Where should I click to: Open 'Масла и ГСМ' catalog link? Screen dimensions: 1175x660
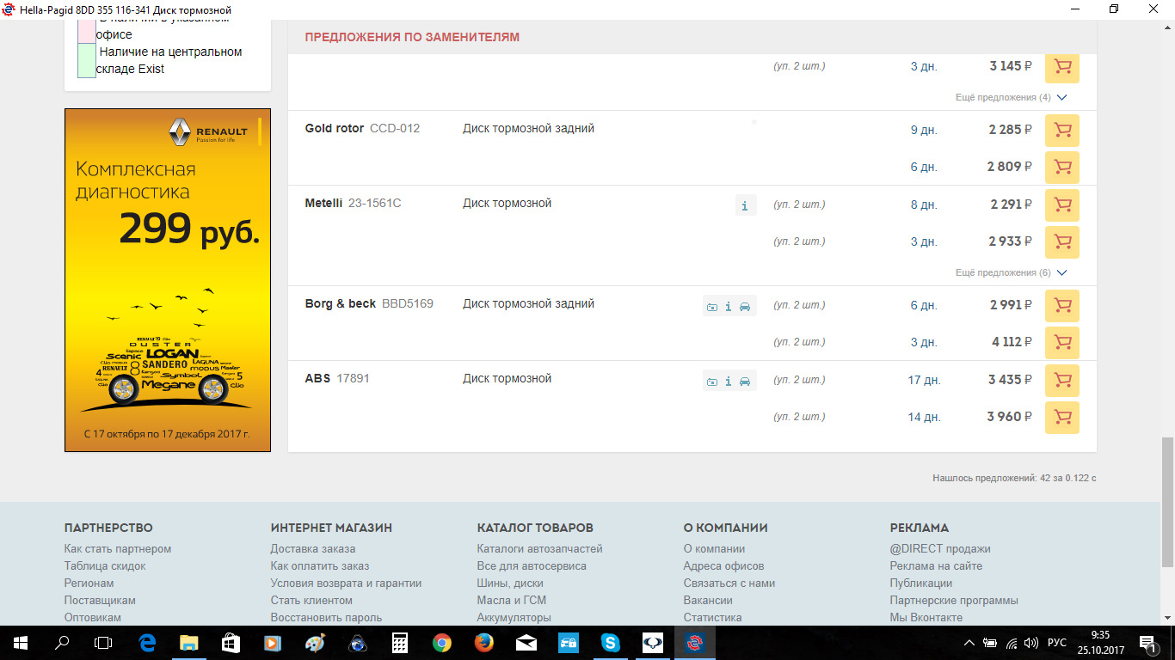(512, 601)
